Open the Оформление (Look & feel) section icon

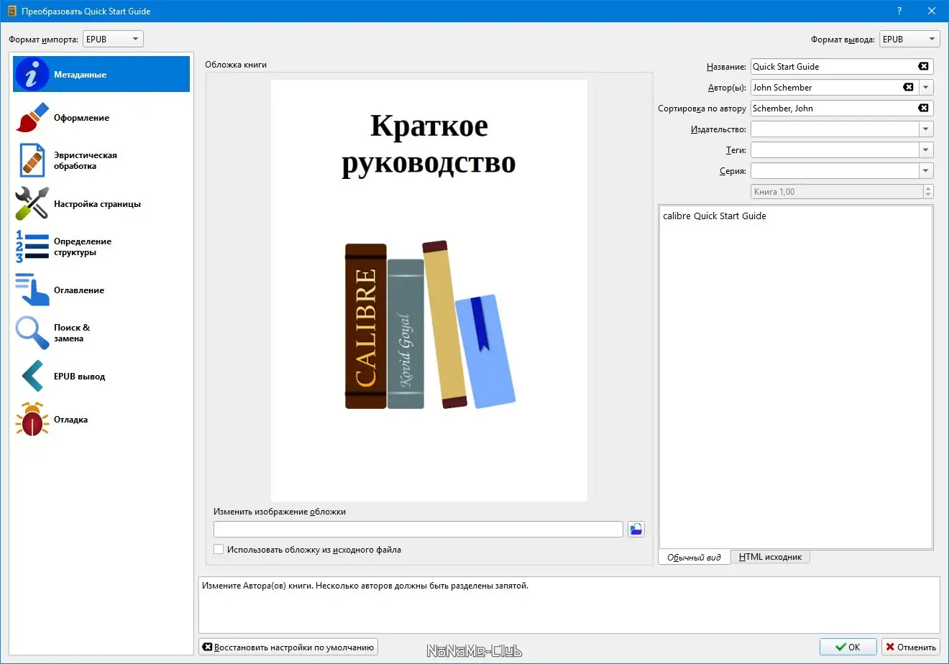(x=32, y=118)
